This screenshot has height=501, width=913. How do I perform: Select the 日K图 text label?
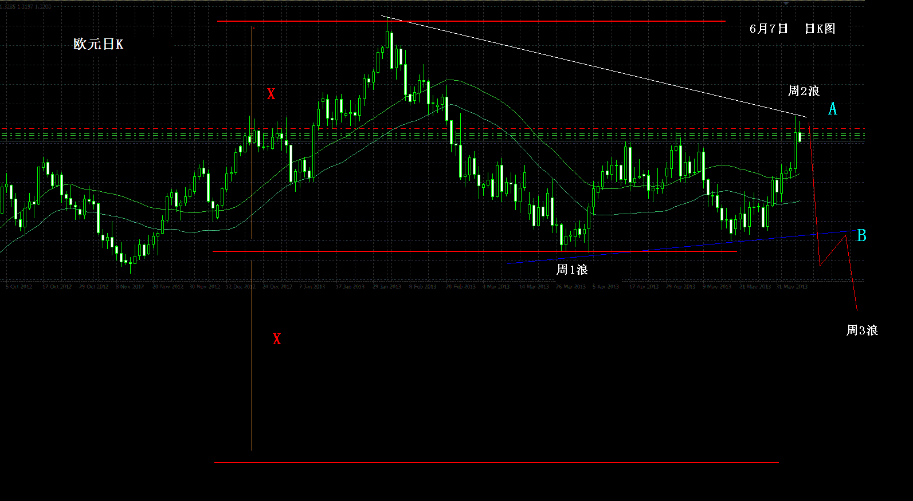coord(820,29)
